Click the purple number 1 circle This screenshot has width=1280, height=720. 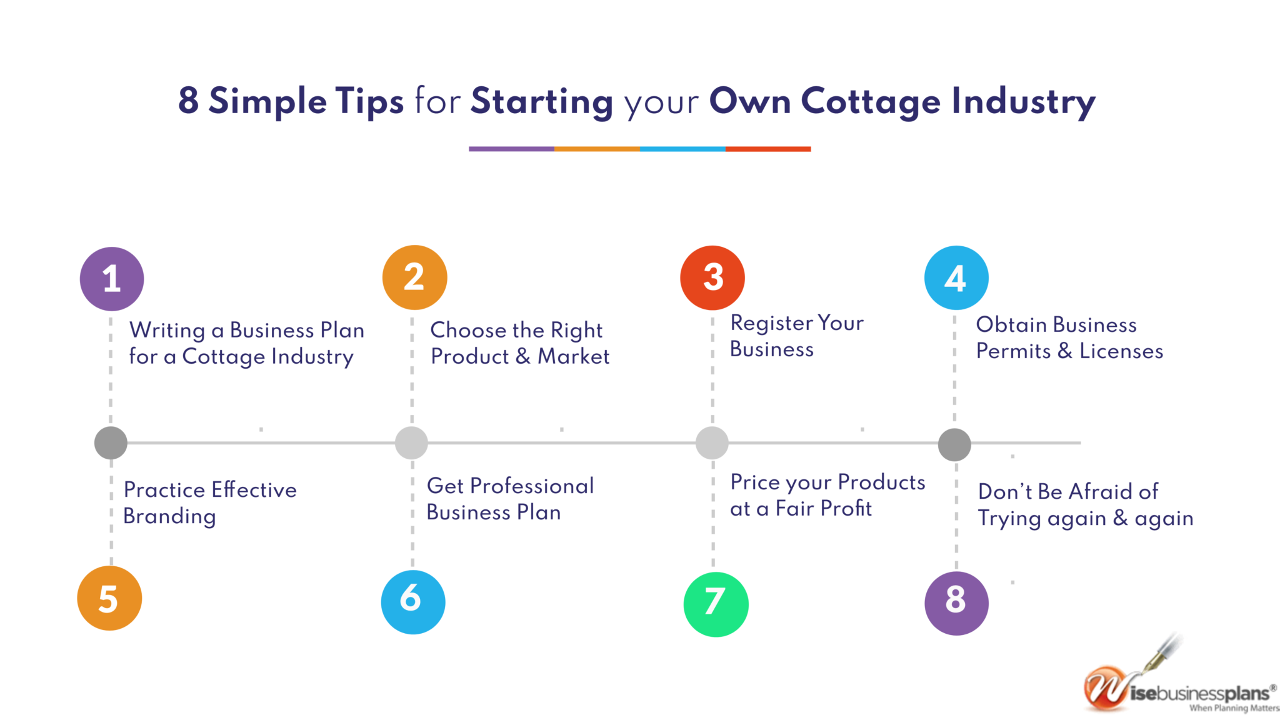pos(112,279)
